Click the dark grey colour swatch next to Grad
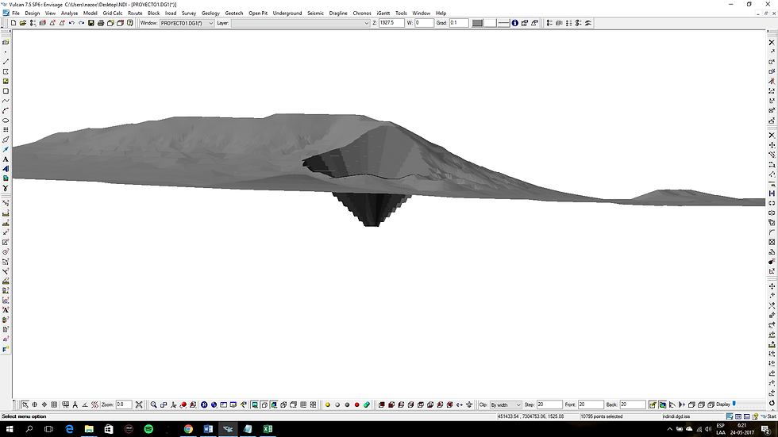 (477, 23)
